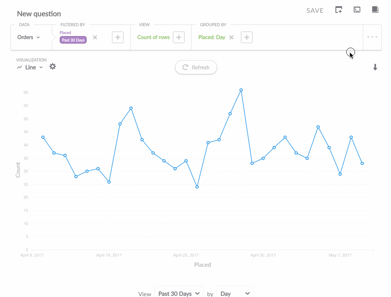Click the highest data point on the chart
The width and height of the screenshot is (391, 297).
coord(241,90)
